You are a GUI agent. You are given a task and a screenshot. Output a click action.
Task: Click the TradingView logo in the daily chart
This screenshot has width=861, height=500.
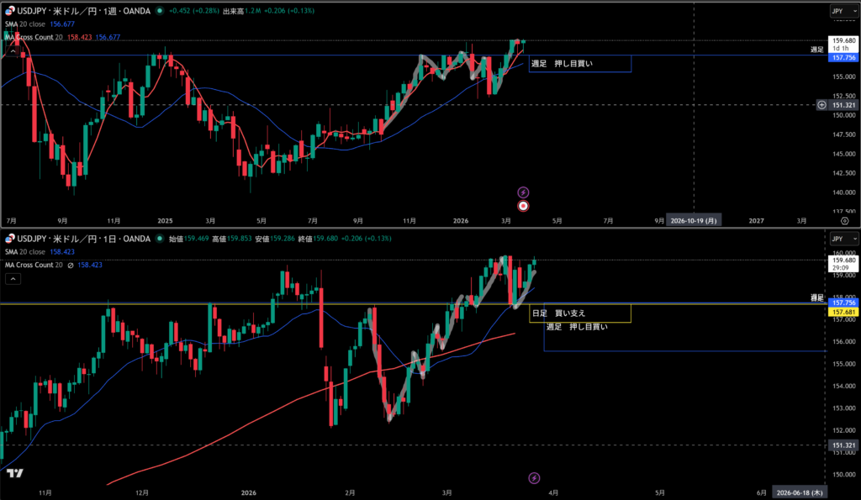pyautogui.click(x=14, y=474)
